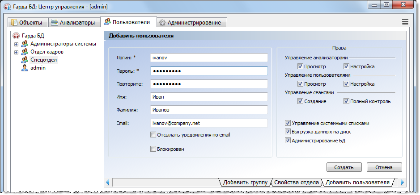Select Отдел кадров label in tree
420x195 pixels.
47,52
